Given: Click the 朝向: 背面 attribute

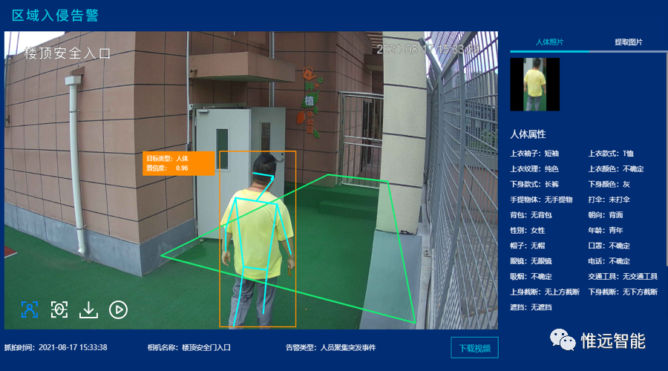Looking at the screenshot, I should pyautogui.click(x=606, y=215).
